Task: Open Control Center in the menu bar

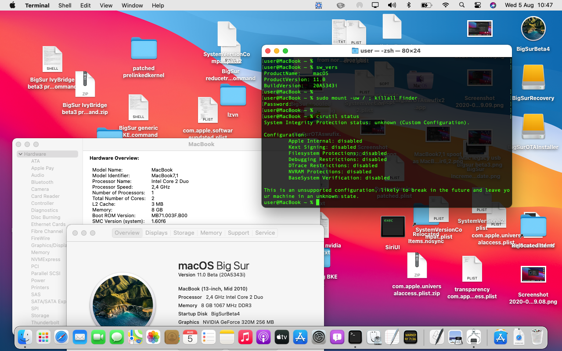Action: click(478, 5)
